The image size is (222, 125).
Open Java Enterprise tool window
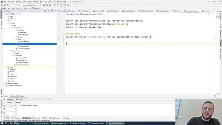coord(55,118)
